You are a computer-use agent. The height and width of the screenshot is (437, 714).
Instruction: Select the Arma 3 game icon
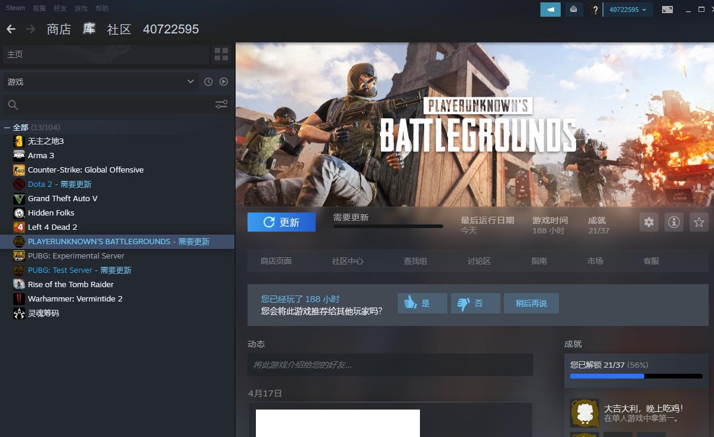(x=18, y=155)
